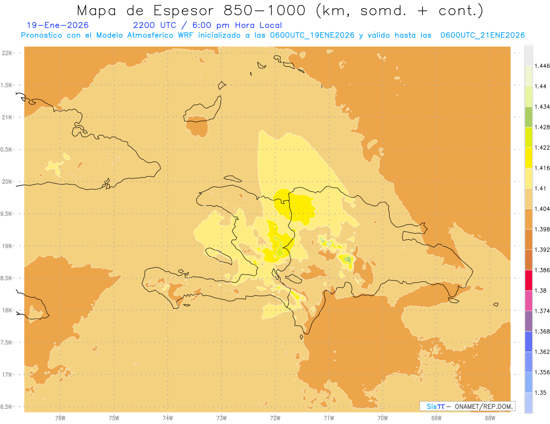Click colorbar value 1.398
The width and height of the screenshot is (550, 424).
pyautogui.click(x=543, y=229)
